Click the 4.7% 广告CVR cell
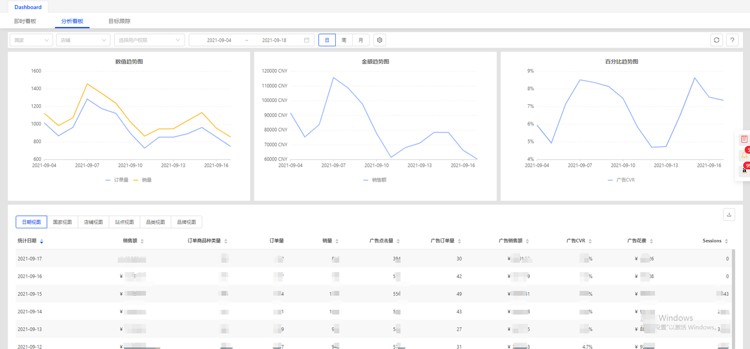 click(x=587, y=346)
